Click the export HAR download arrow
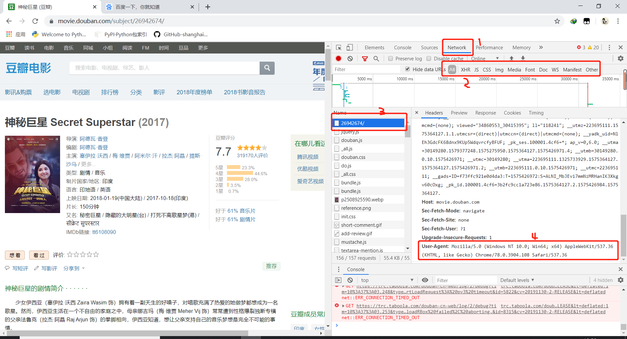627x339 pixels. coord(523,58)
